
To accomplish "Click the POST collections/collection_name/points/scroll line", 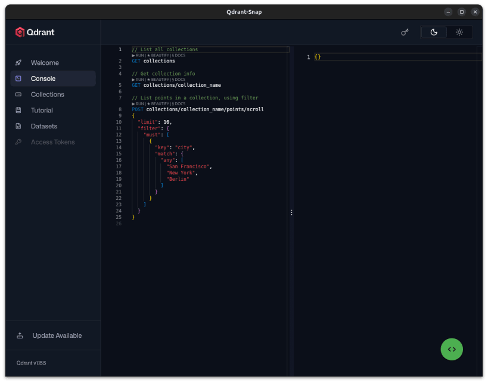I will click(198, 109).
